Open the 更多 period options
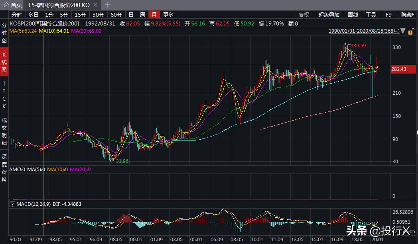The width and height of the screenshot is (418, 244). [168, 15]
